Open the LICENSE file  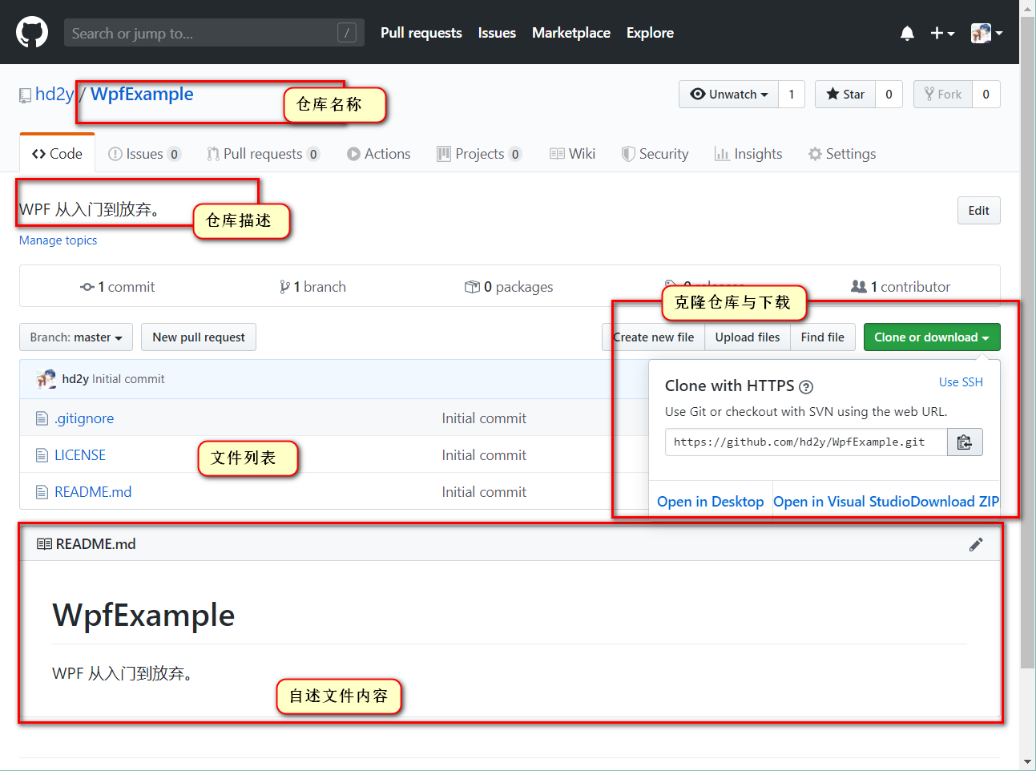(x=80, y=455)
